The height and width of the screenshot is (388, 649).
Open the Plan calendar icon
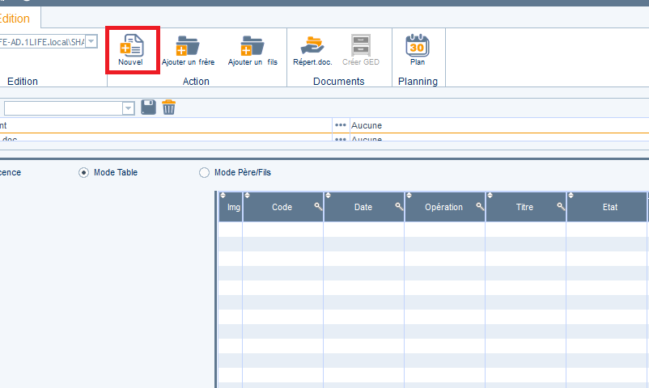(417, 45)
